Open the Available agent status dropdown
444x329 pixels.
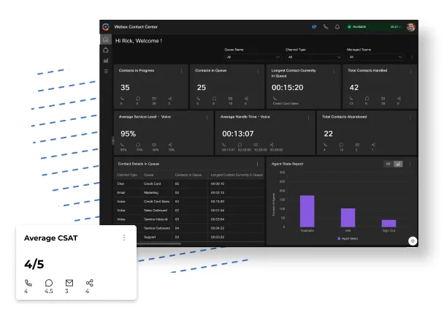(374, 26)
